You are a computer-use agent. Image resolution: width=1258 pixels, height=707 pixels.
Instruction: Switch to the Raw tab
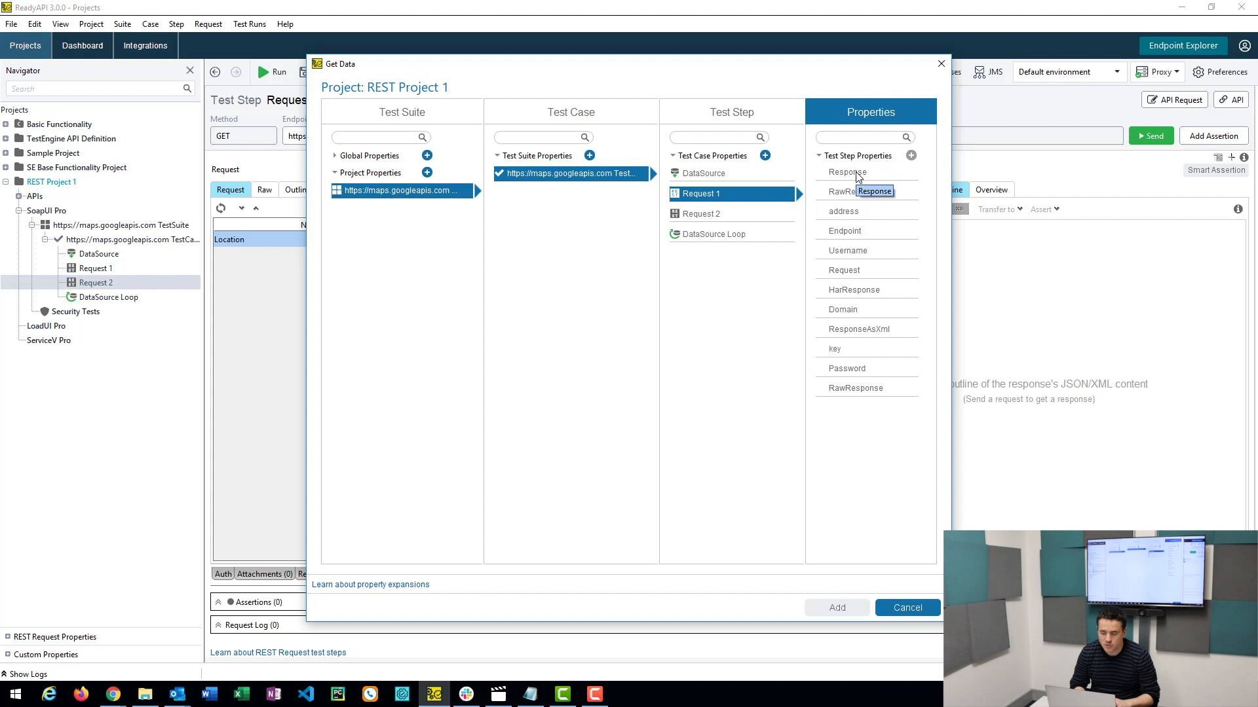coord(265,189)
